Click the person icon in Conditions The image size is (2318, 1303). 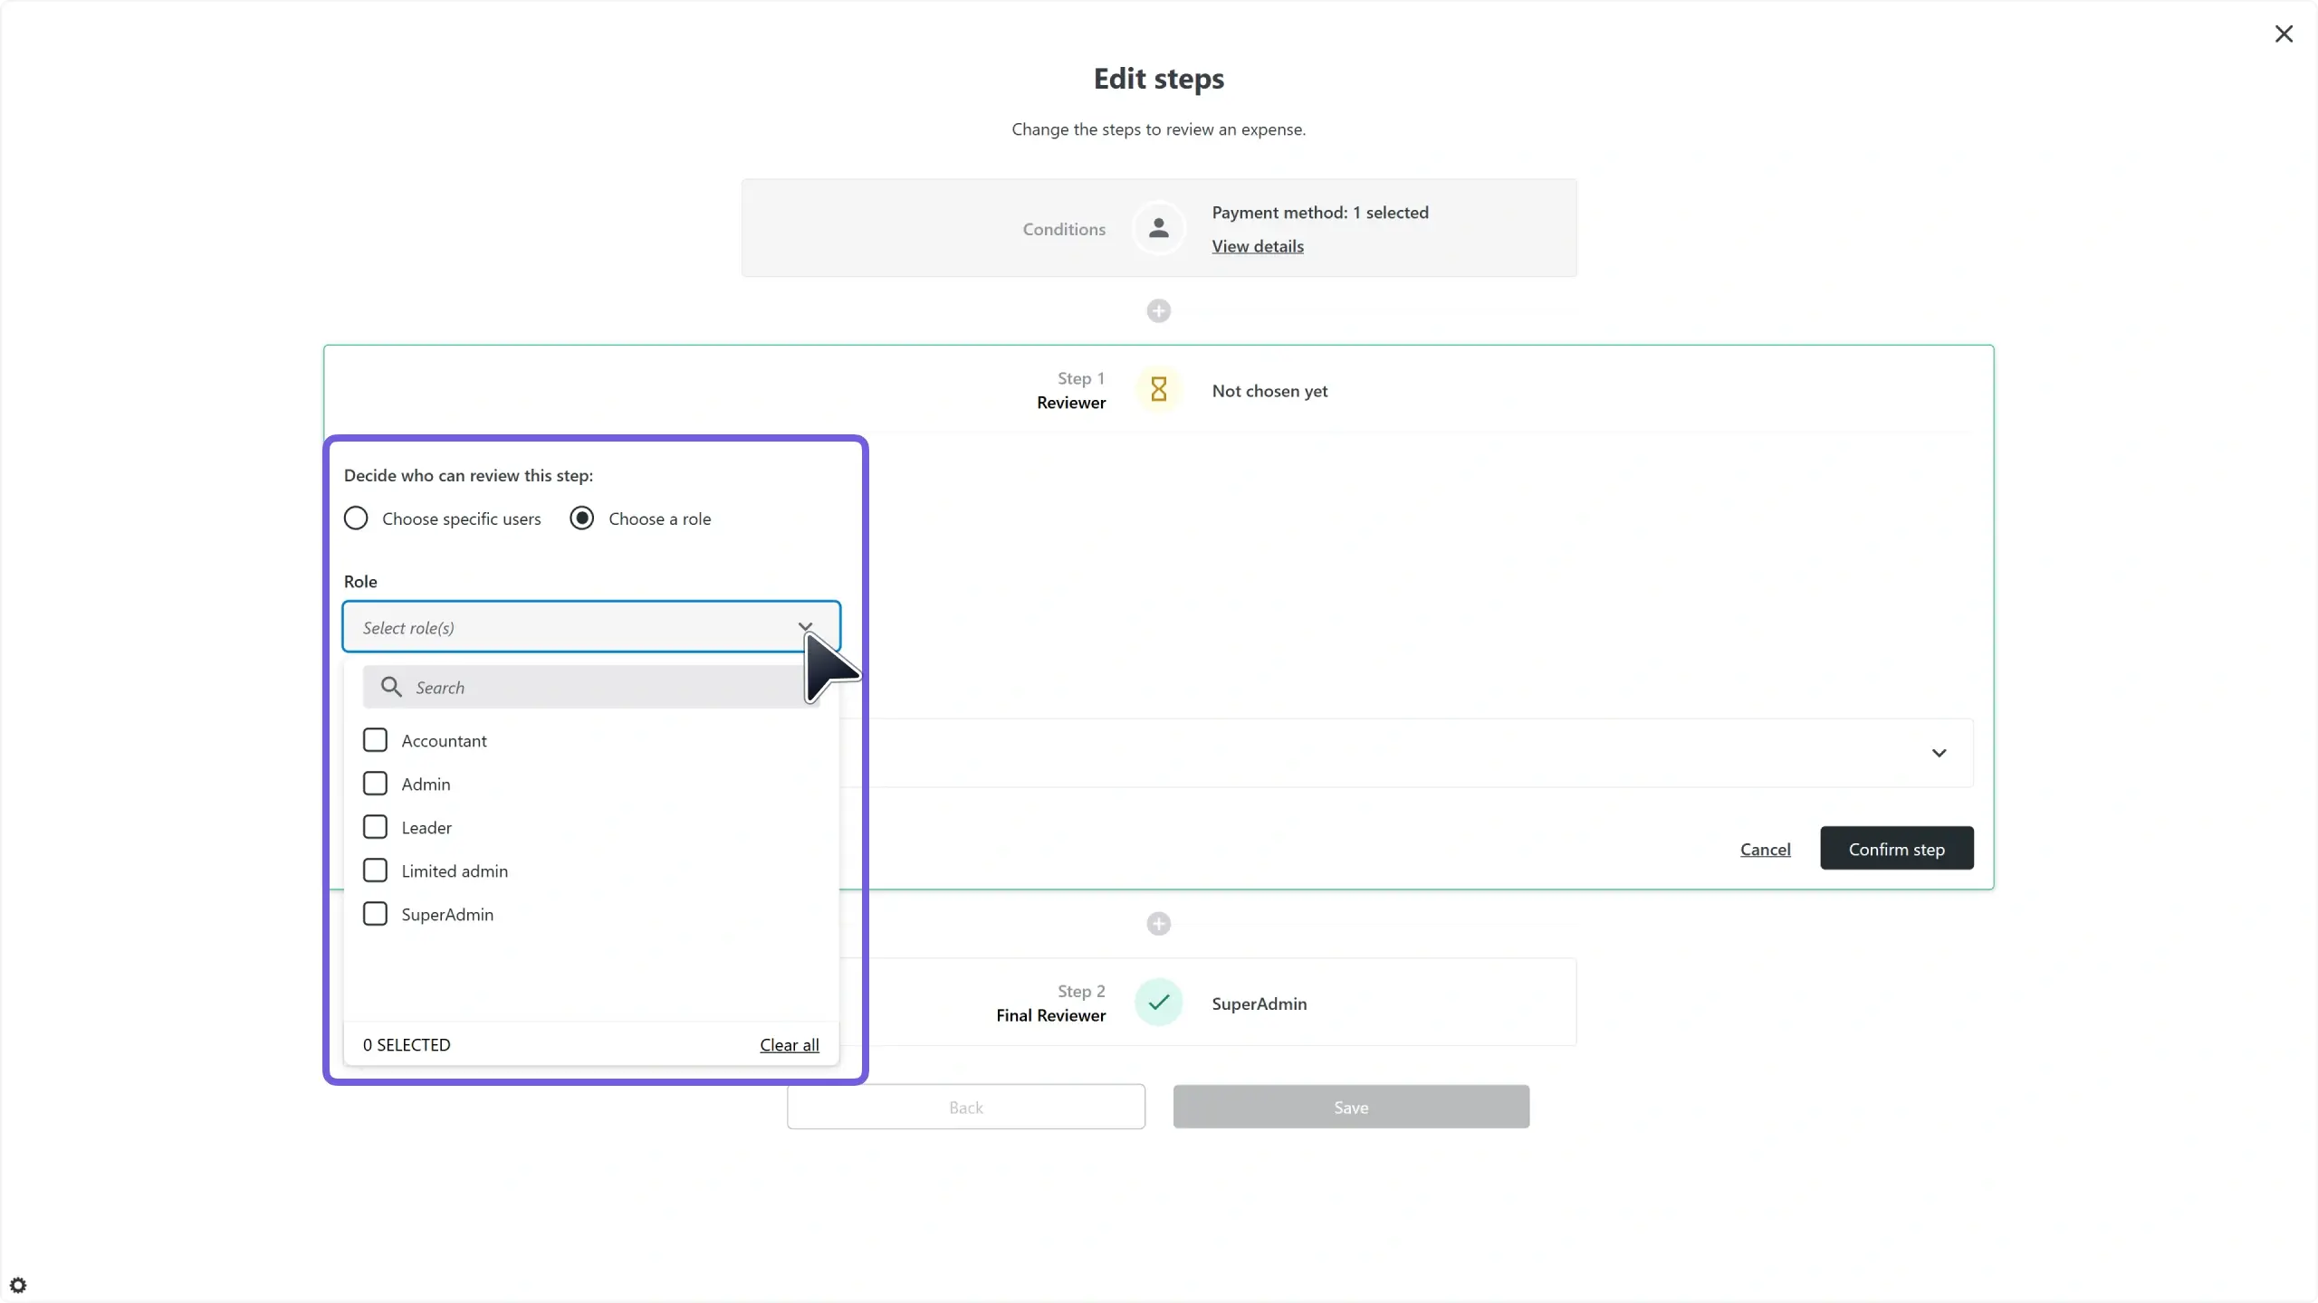pyautogui.click(x=1158, y=228)
